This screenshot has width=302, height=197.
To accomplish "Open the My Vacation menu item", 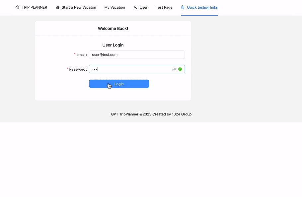I will click(114, 7).
